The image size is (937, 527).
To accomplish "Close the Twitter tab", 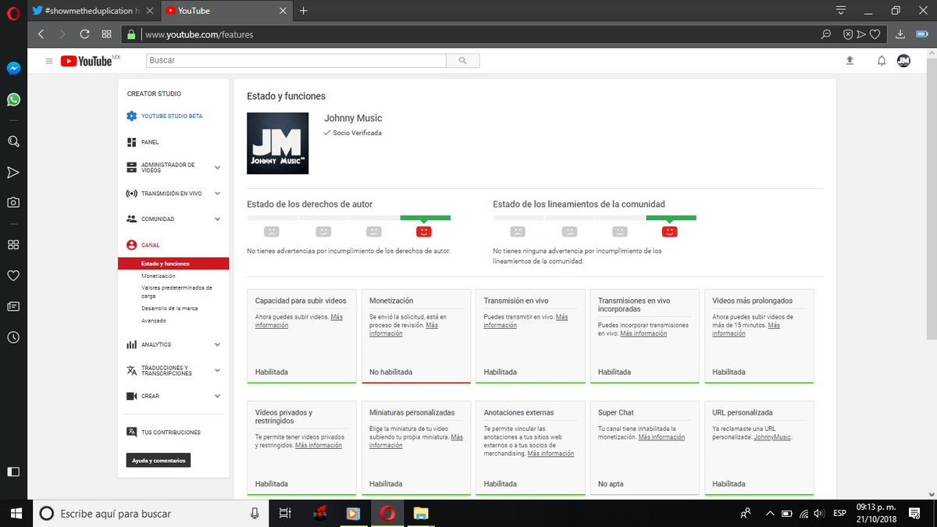I will point(150,11).
